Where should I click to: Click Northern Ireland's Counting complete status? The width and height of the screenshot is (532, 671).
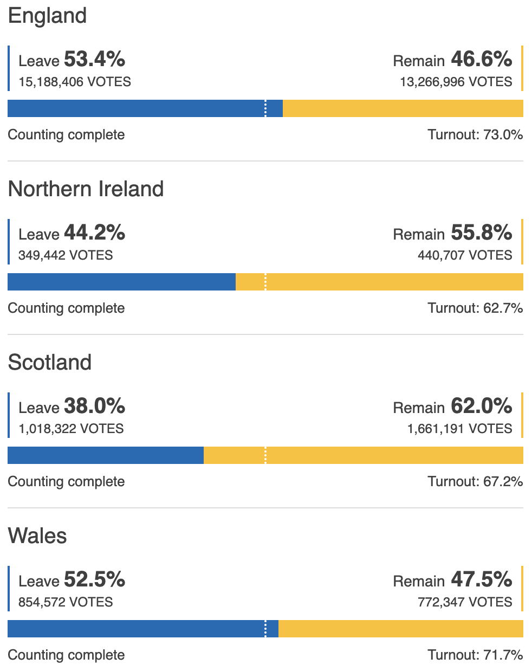point(66,308)
